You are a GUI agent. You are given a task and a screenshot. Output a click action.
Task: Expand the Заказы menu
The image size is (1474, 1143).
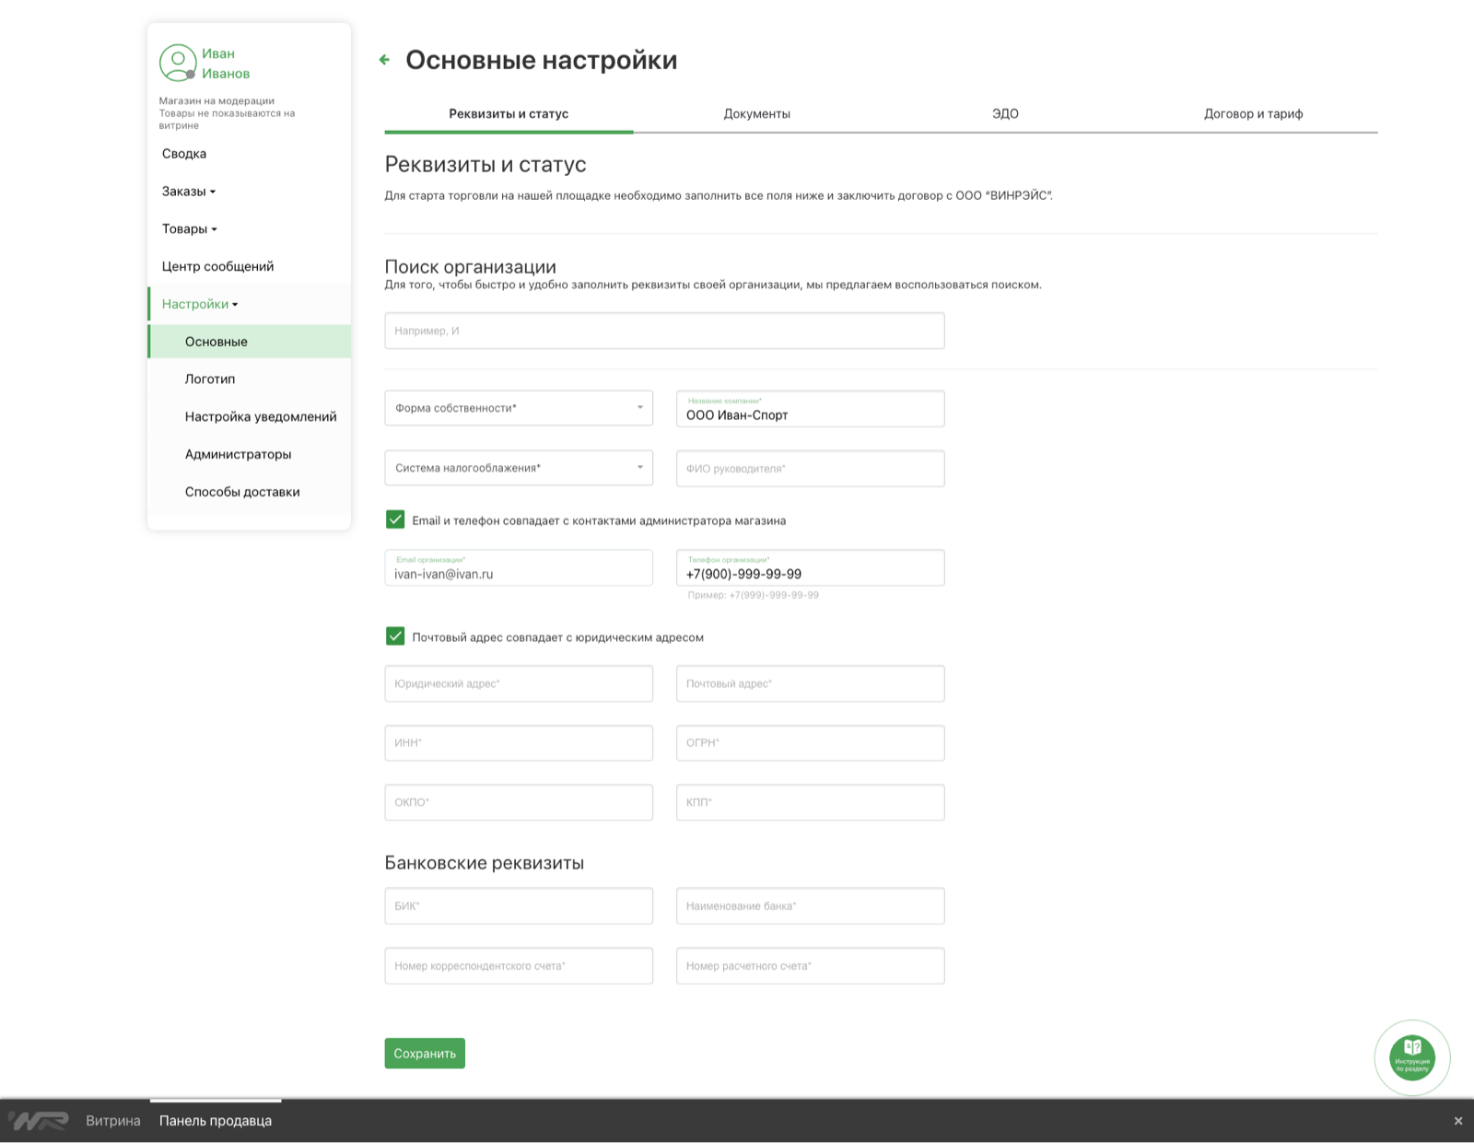click(189, 192)
